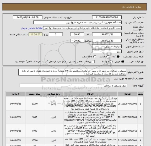Click the buyer organization name field
The width and height of the screenshot is (151, 146).
coord(77,23)
